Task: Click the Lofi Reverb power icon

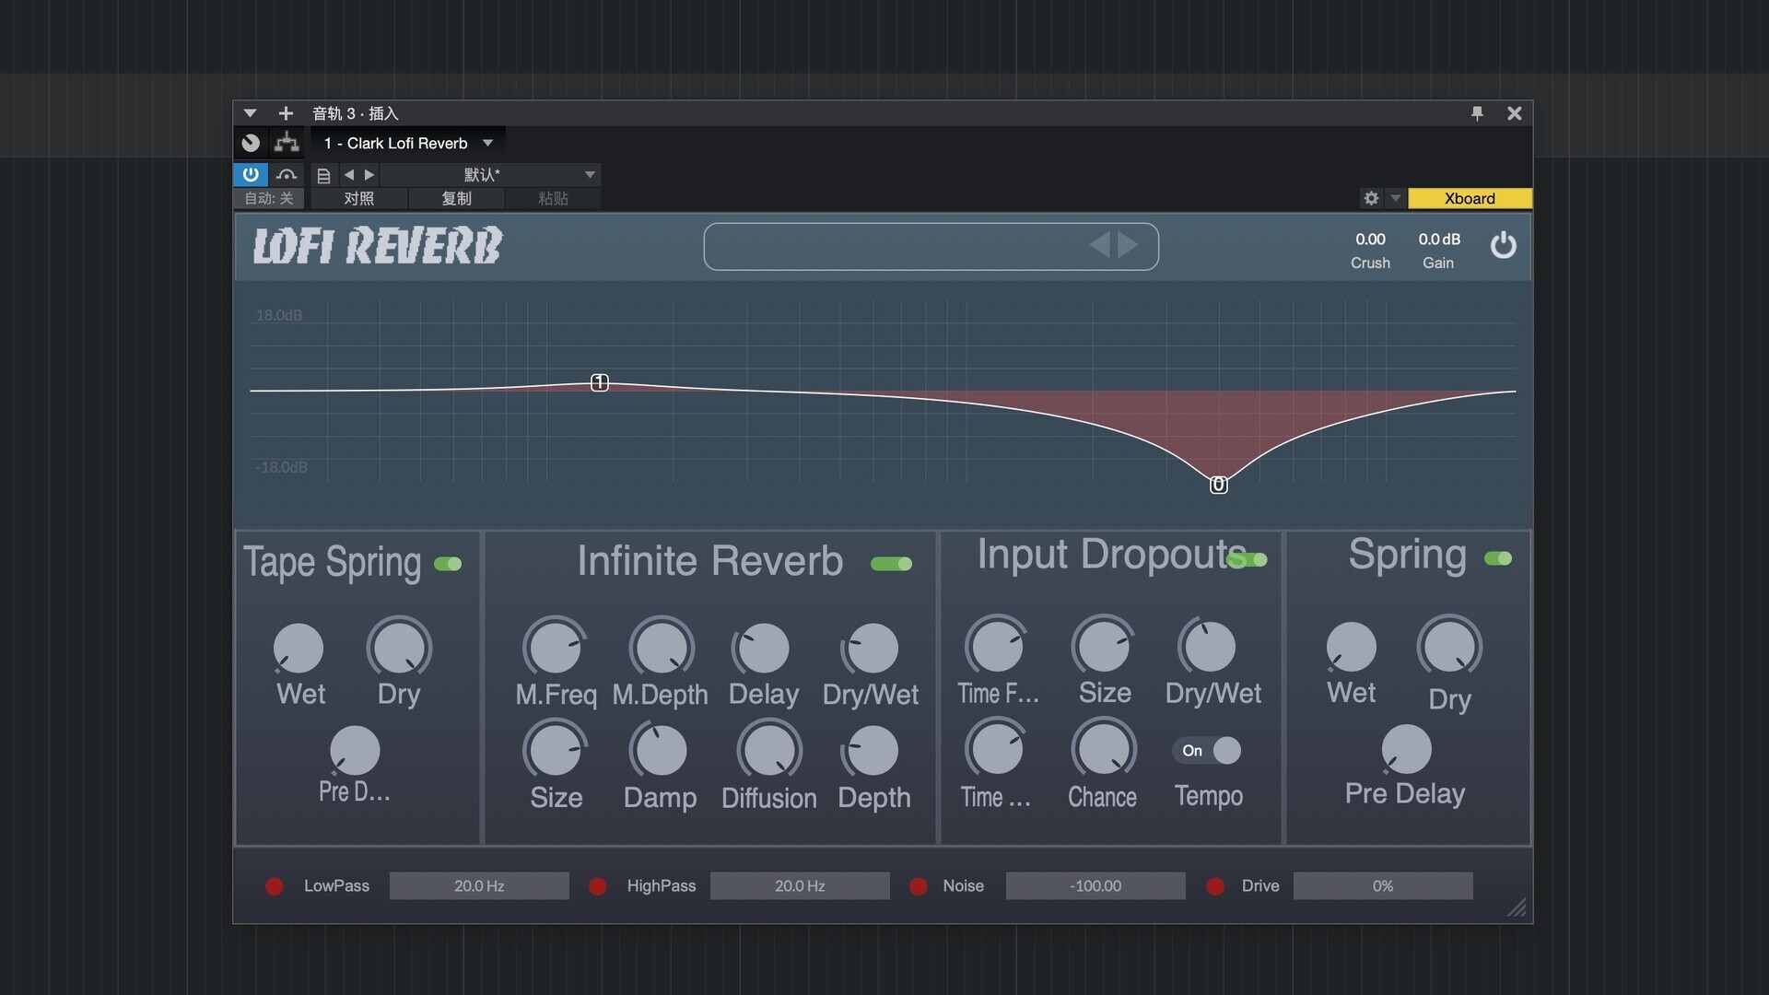Action: pos(1503,245)
